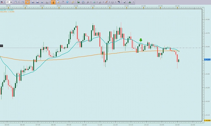Select the grey pencil drawing tool
Image resolution: width=211 pixels, height=126 pixels.
click(x=100, y=2)
